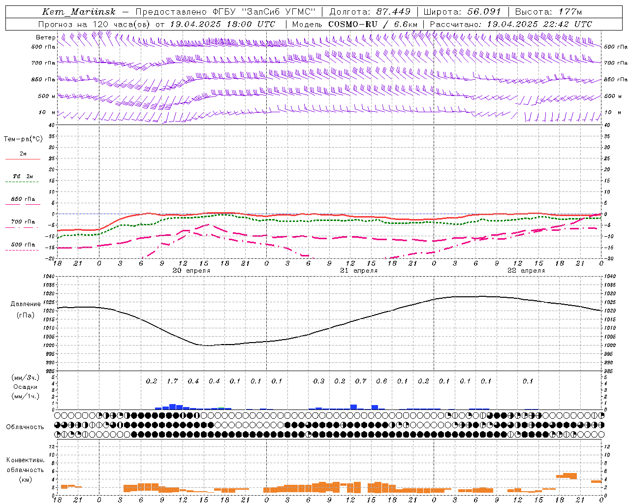Click the 2м temperature legend label
This screenshot has height=504, width=630.
pos(23,154)
